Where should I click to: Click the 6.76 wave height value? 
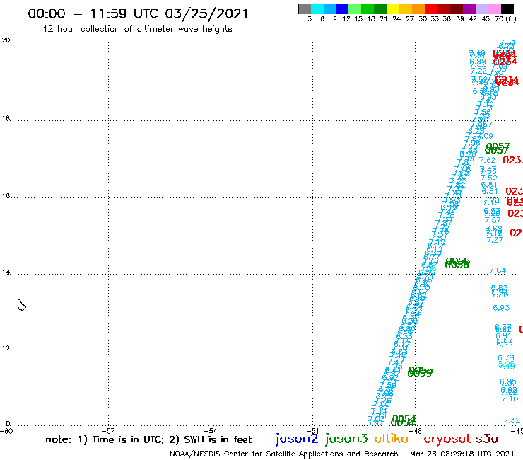[x=506, y=358]
